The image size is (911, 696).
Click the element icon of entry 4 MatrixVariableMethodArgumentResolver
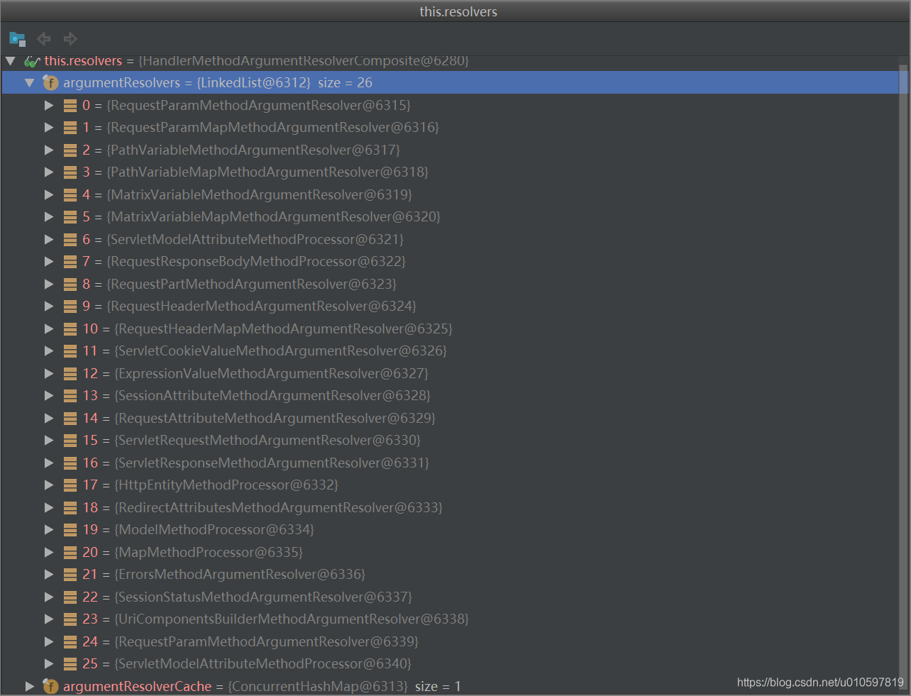(70, 195)
